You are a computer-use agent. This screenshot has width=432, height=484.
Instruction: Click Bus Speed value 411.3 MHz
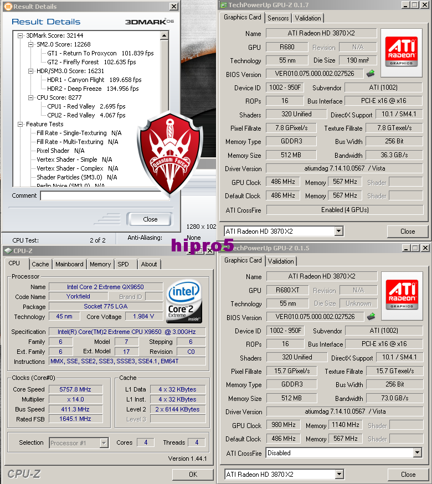(75, 409)
